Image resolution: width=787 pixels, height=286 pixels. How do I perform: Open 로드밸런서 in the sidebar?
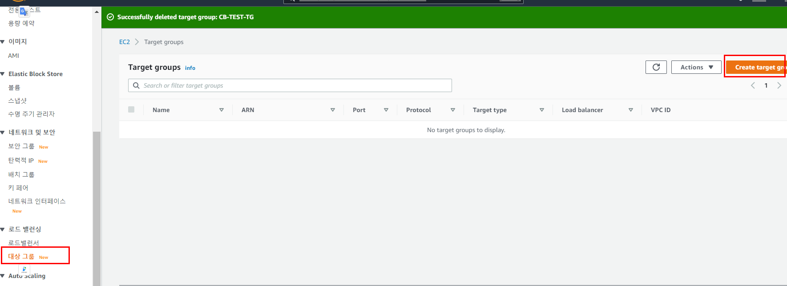pyautogui.click(x=24, y=243)
